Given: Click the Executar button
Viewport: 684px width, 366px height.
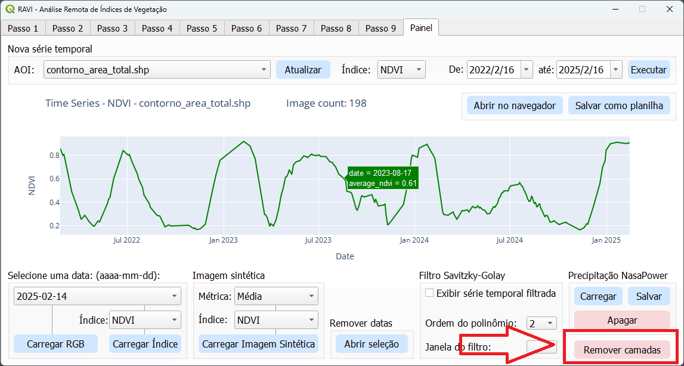Looking at the screenshot, I should (x=649, y=70).
